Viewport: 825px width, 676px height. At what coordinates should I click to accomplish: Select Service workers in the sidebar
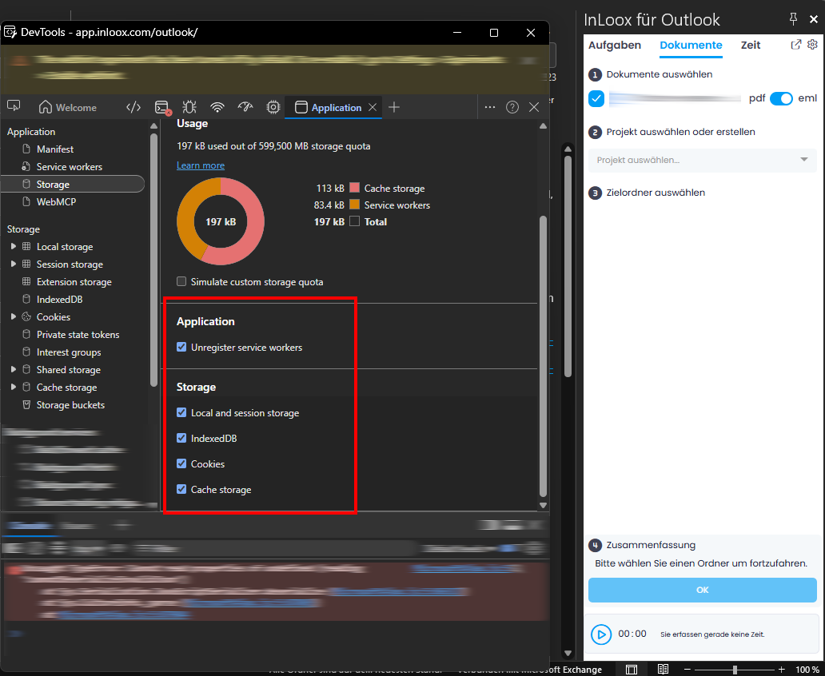point(69,167)
